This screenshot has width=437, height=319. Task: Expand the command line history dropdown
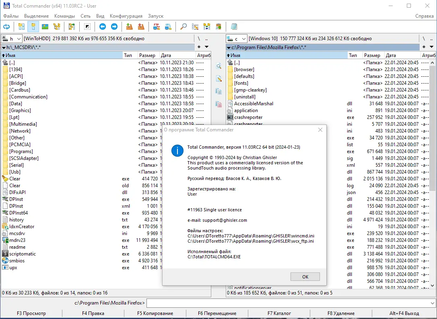(x=432, y=303)
